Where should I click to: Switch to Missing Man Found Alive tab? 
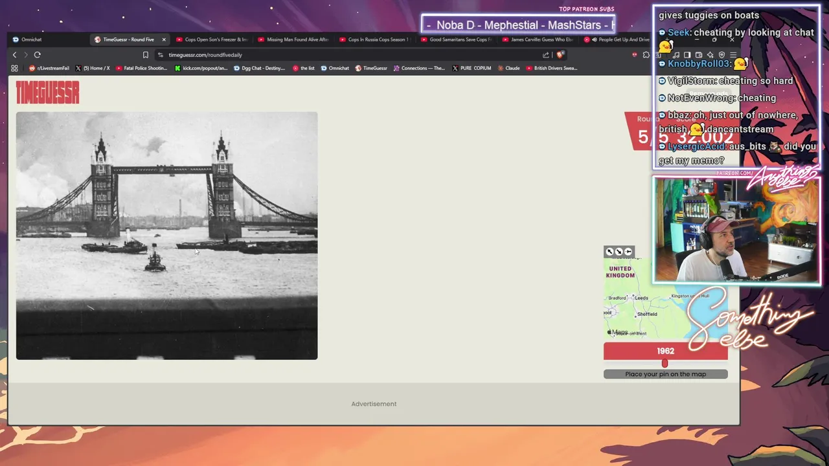[293, 39]
